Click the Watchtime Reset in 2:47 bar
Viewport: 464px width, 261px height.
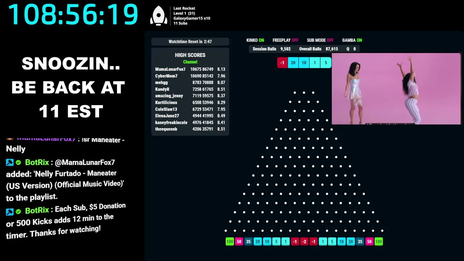[x=190, y=42]
